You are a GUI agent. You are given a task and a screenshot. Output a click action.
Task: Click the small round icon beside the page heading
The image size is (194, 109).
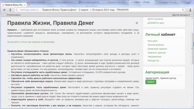click(137, 23)
